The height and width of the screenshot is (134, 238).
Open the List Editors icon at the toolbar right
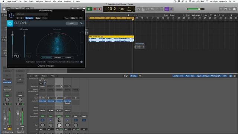tap(221, 9)
